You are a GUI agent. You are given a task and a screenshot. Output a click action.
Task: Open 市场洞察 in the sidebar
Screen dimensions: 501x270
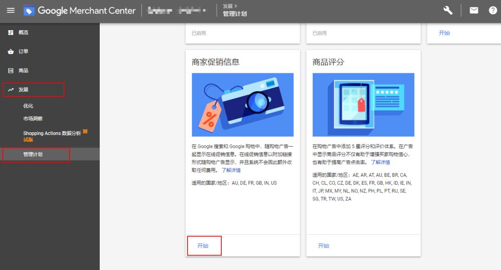32,118
